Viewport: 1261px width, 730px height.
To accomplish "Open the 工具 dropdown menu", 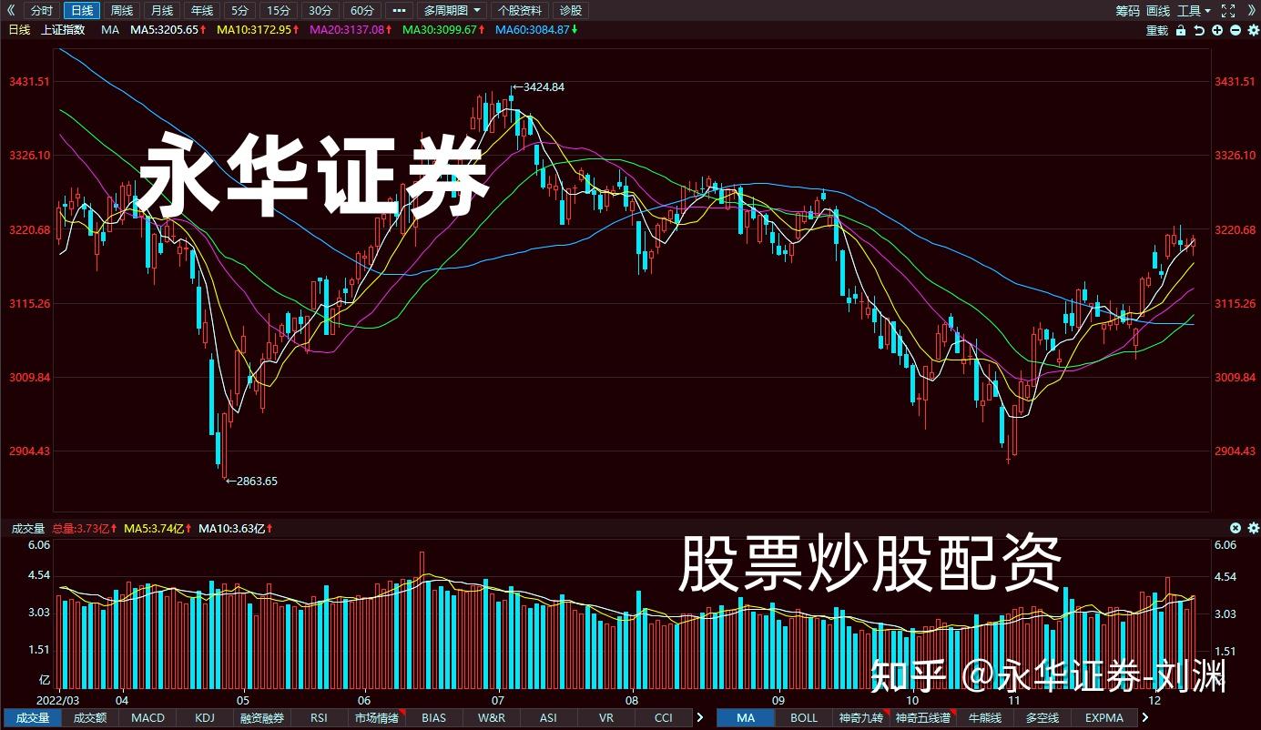I will 1190,11.
